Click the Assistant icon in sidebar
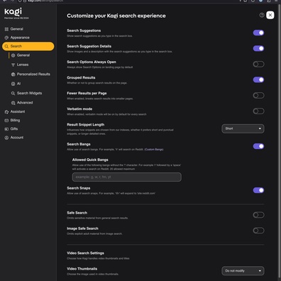This screenshot has height=281, width=281. [x=6, y=111]
